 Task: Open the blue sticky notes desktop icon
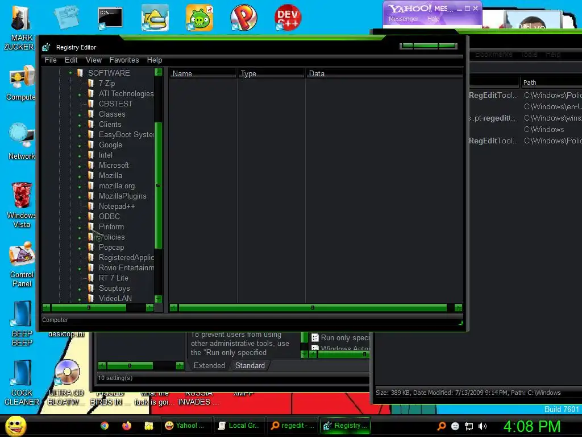click(66, 17)
